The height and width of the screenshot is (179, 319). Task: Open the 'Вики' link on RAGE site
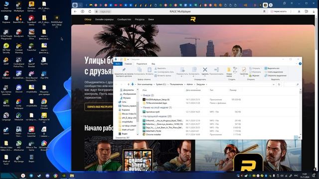(x=151, y=19)
